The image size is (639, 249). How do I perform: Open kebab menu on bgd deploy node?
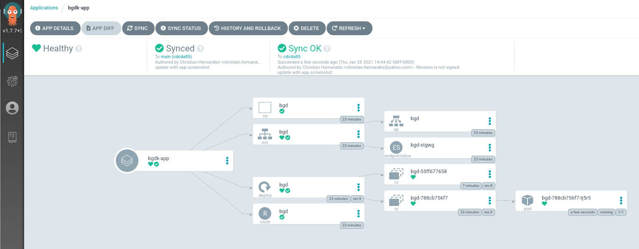tap(359, 187)
